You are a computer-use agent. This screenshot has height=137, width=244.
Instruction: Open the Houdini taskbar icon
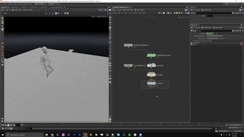[x=85, y=135]
